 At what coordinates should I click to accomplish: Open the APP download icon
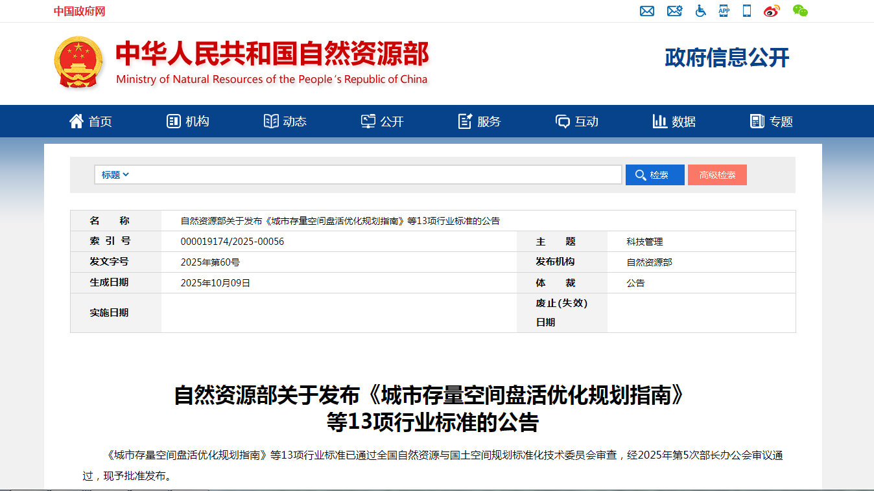click(724, 11)
